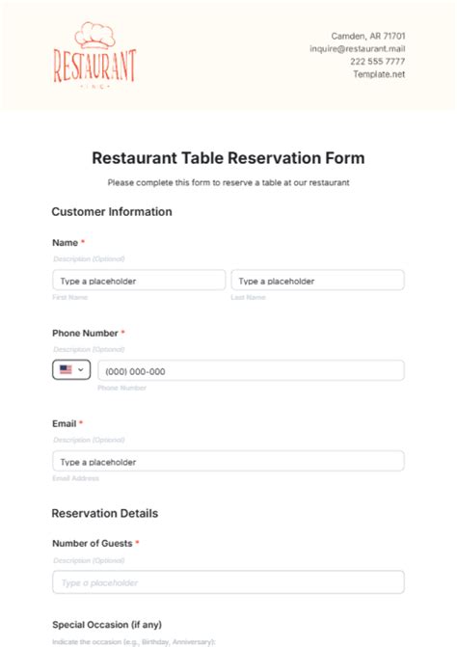Screen dimensions: 457x647
Task: Select the Customer Information section heading
Action: click(x=112, y=212)
